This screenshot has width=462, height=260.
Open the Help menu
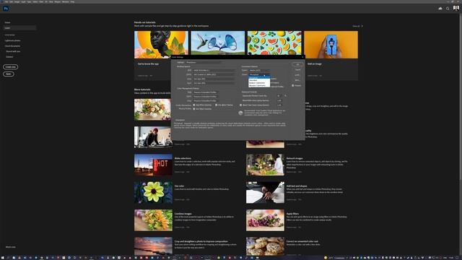72,1
